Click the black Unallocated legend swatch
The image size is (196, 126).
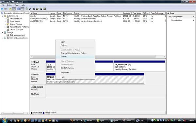pos(31,113)
